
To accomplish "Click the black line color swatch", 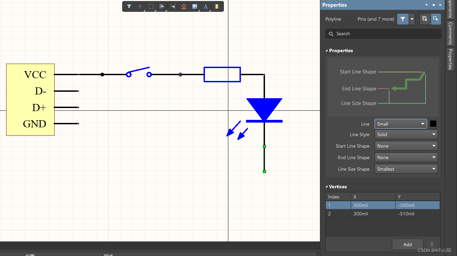I will click(x=433, y=124).
